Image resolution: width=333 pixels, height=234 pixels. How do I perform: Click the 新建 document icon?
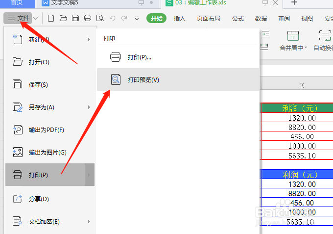pos(18,39)
